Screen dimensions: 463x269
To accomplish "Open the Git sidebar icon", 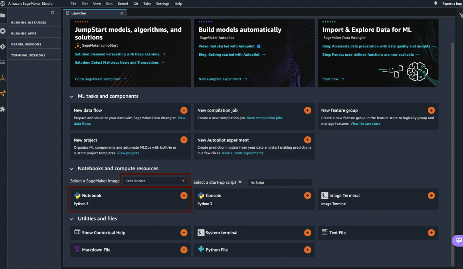I will 3,47.
